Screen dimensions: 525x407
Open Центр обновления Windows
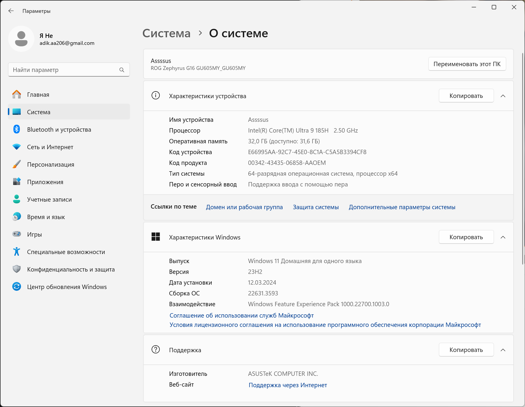click(69, 287)
